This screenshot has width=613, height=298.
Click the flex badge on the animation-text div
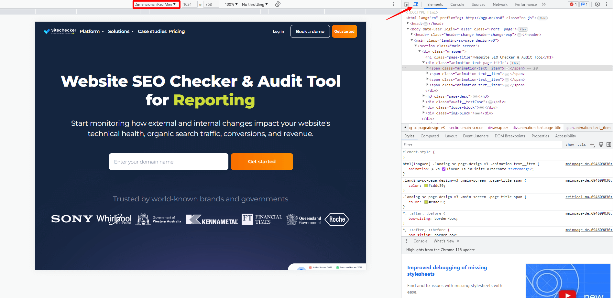click(x=515, y=63)
